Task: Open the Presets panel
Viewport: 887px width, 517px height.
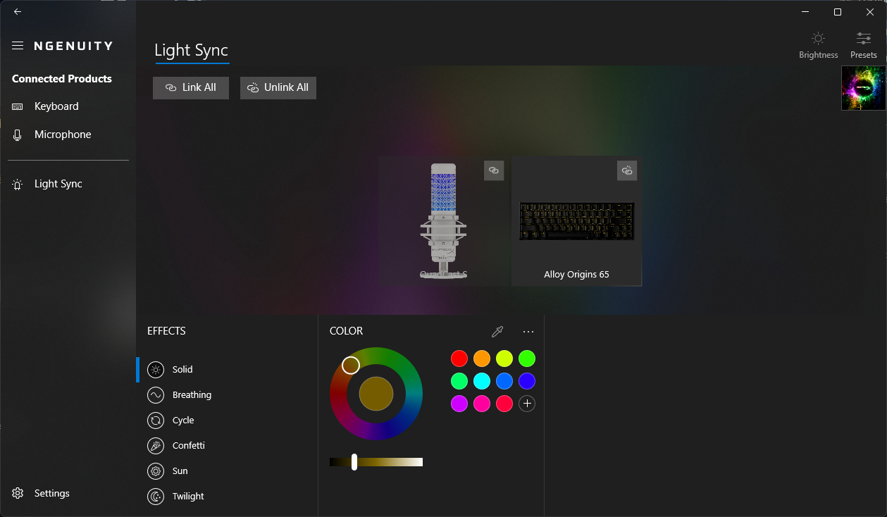Action: point(863,45)
